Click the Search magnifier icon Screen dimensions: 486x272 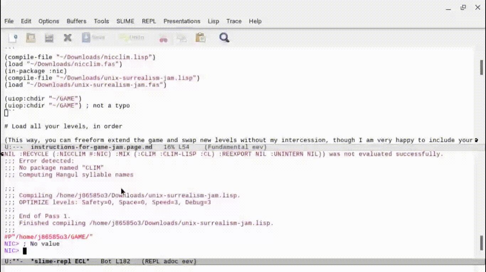click(x=224, y=38)
